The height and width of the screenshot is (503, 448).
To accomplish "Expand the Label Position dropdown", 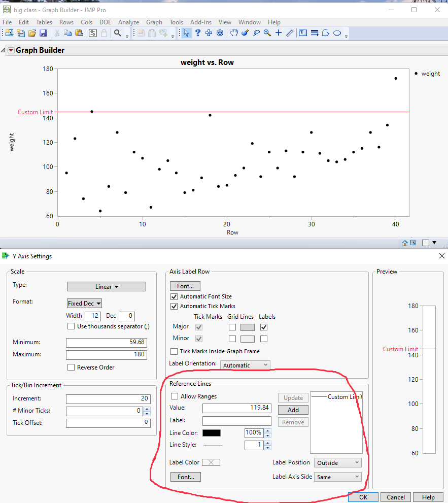I will pos(337,462).
